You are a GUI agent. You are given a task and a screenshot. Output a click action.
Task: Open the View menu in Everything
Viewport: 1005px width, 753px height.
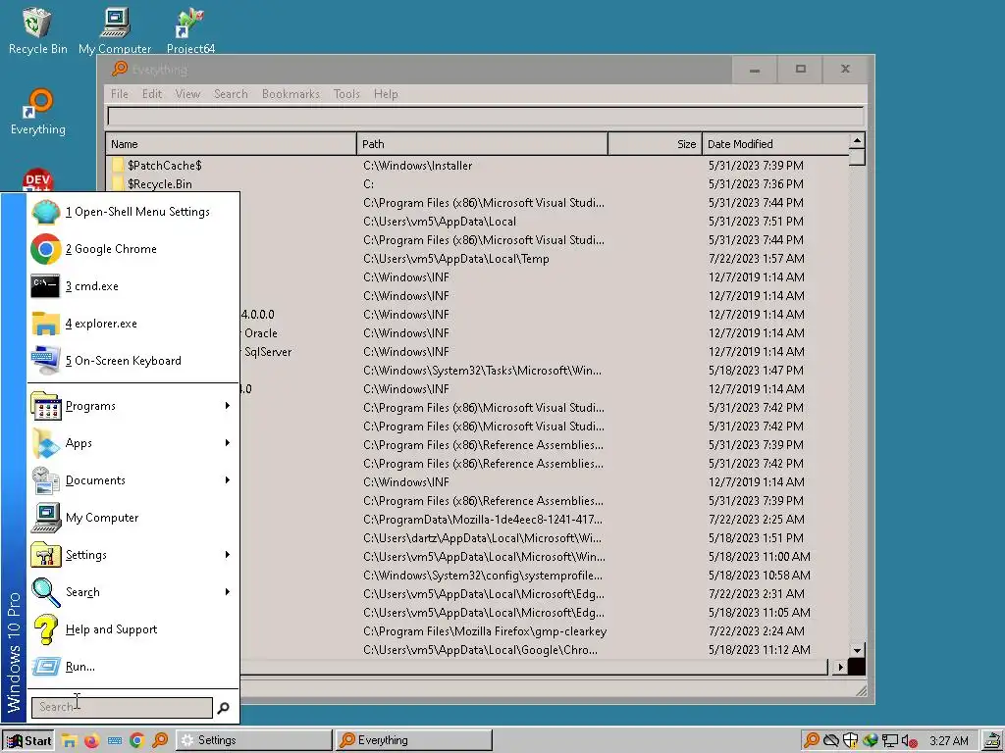pyautogui.click(x=187, y=94)
